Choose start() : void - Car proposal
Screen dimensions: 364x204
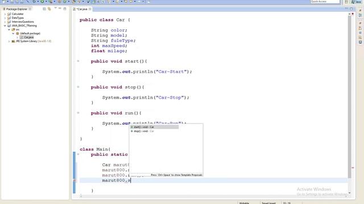tap(154, 127)
